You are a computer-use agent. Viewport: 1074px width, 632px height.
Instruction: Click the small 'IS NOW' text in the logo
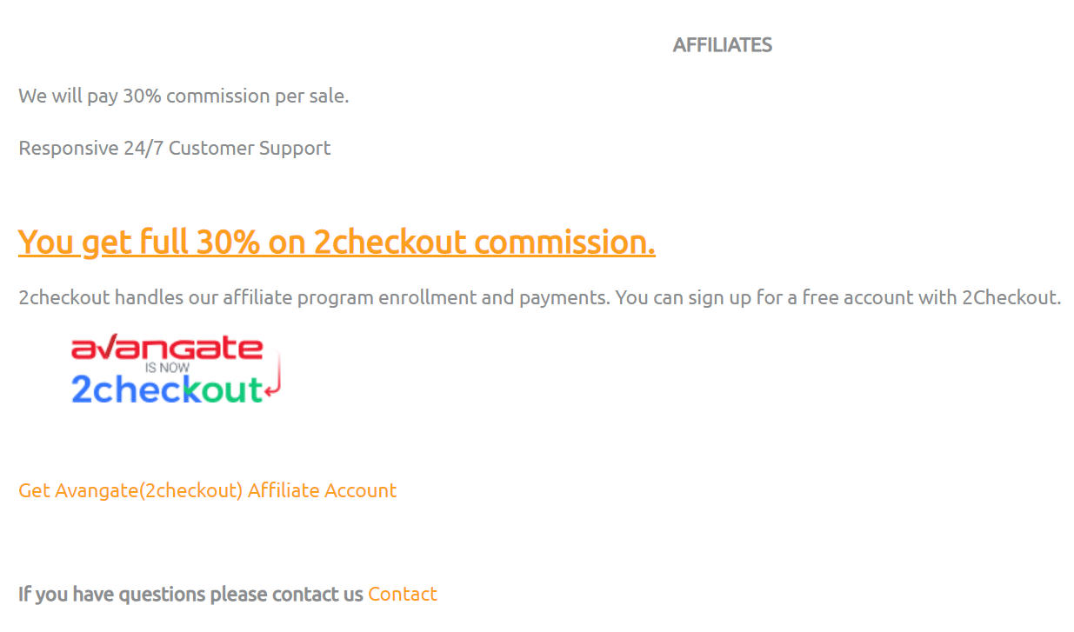coord(167,368)
